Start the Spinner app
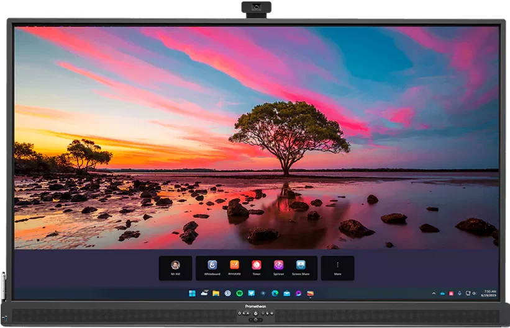Image resolution: width=510 pixels, height=328 pixels. [278, 267]
